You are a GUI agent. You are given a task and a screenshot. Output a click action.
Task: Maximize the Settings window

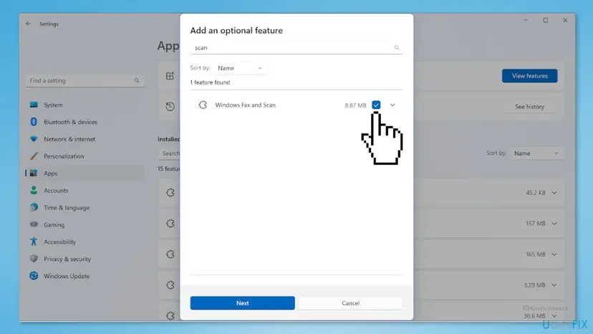tap(545, 20)
